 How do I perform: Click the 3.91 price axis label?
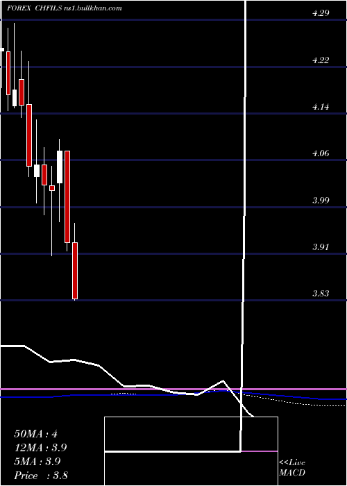point(321,247)
